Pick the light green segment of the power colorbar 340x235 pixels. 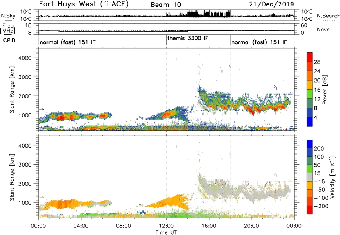point(310,94)
